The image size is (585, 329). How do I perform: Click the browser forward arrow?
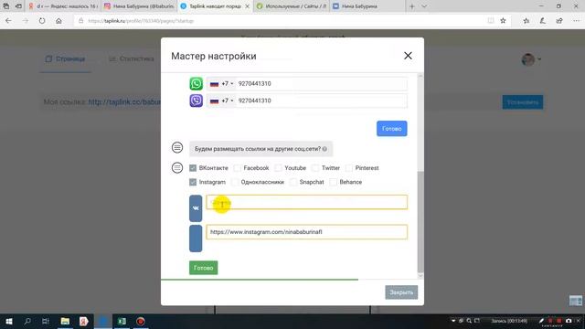point(26,21)
